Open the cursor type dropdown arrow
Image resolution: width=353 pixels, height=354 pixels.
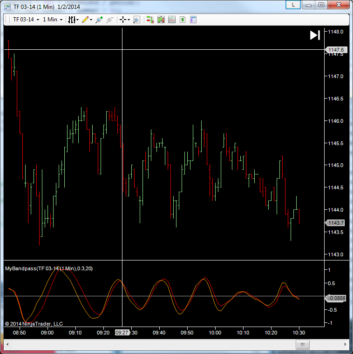click(129, 20)
